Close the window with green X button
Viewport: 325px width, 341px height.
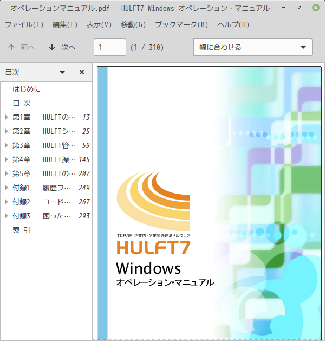pyautogui.click(x=316, y=8)
